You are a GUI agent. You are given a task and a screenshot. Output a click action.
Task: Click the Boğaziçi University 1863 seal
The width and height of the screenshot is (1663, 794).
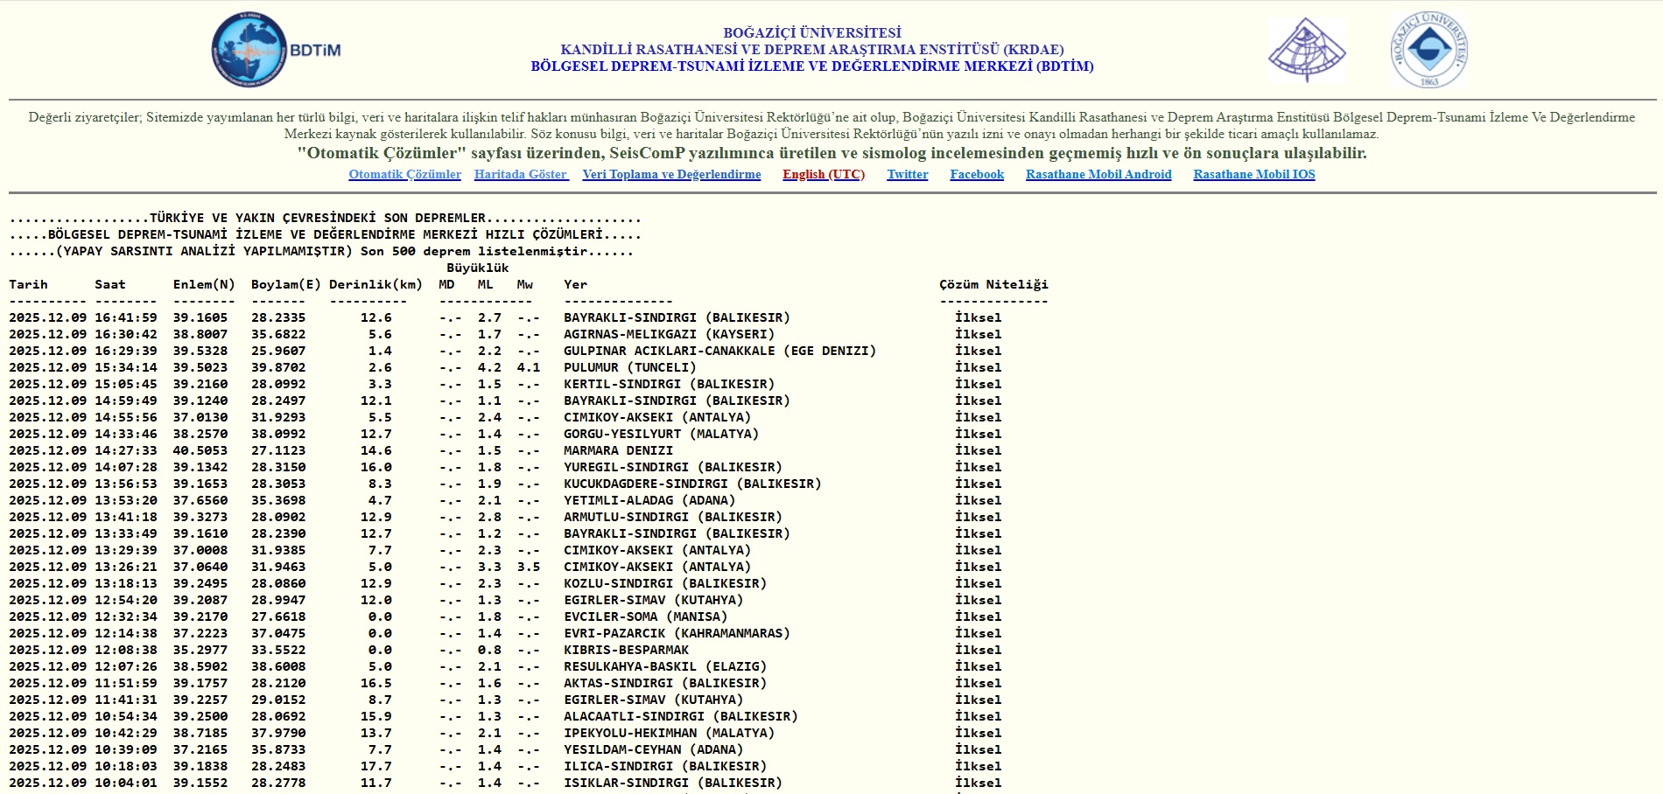coord(1428,50)
